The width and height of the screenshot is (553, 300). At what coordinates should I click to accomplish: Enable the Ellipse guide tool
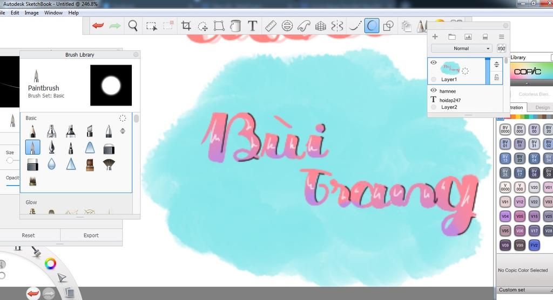[287, 26]
